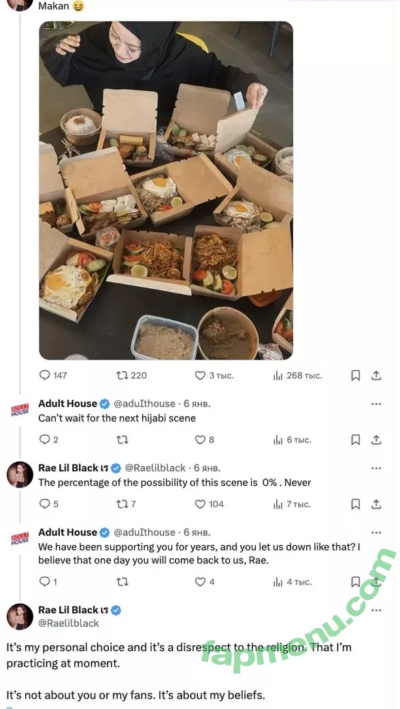Open more options on Rae's final tweet

click(376, 610)
